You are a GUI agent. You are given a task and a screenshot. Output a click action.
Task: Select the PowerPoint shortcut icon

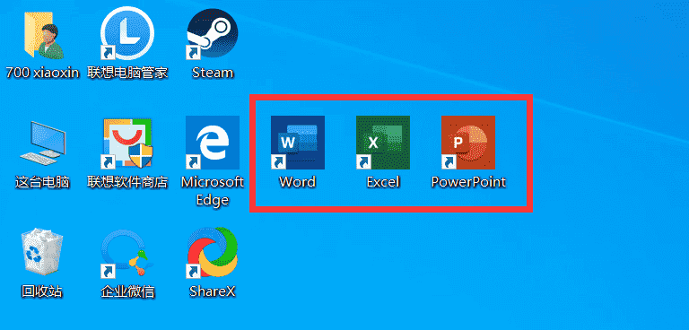click(x=468, y=143)
